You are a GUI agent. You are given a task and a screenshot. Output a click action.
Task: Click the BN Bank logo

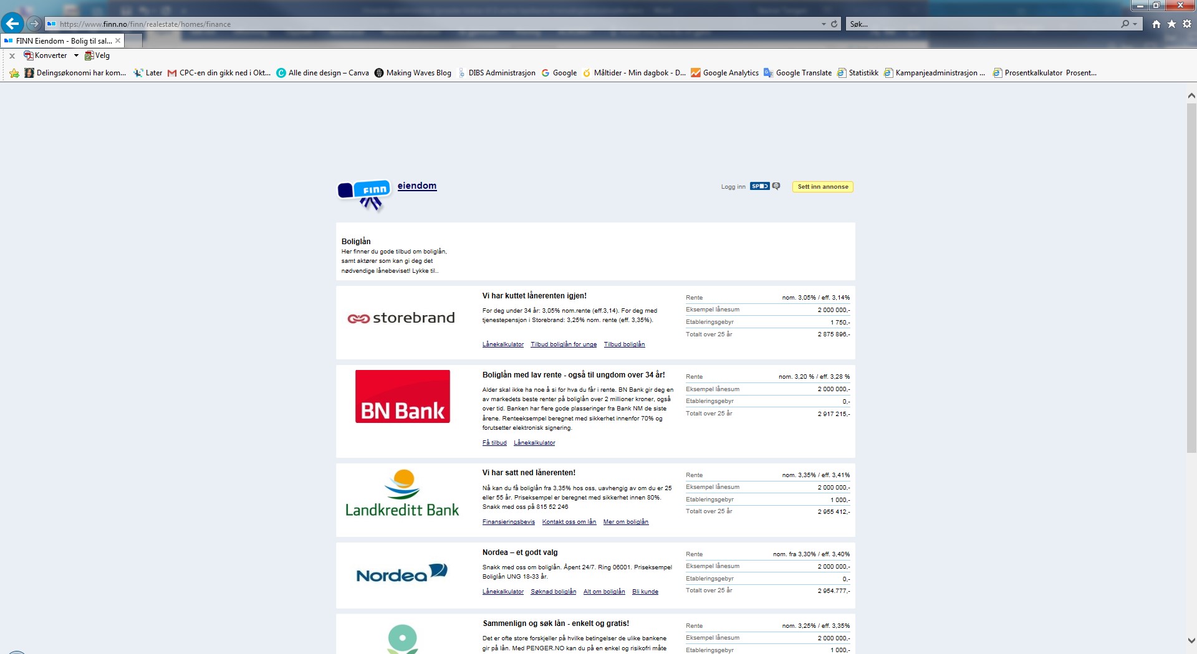point(403,397)
